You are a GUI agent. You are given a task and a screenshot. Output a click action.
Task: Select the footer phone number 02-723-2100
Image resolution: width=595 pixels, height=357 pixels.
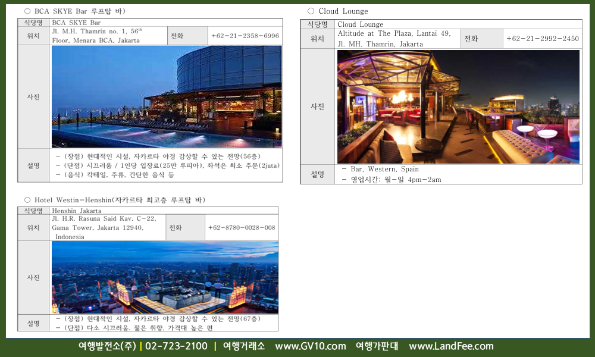(177, 346)
